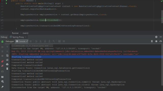Image resolution: width=163 pixels, height=91 pixels.
Task: Click the Trace Current Stream Chain icon
Action: (64, 41)
